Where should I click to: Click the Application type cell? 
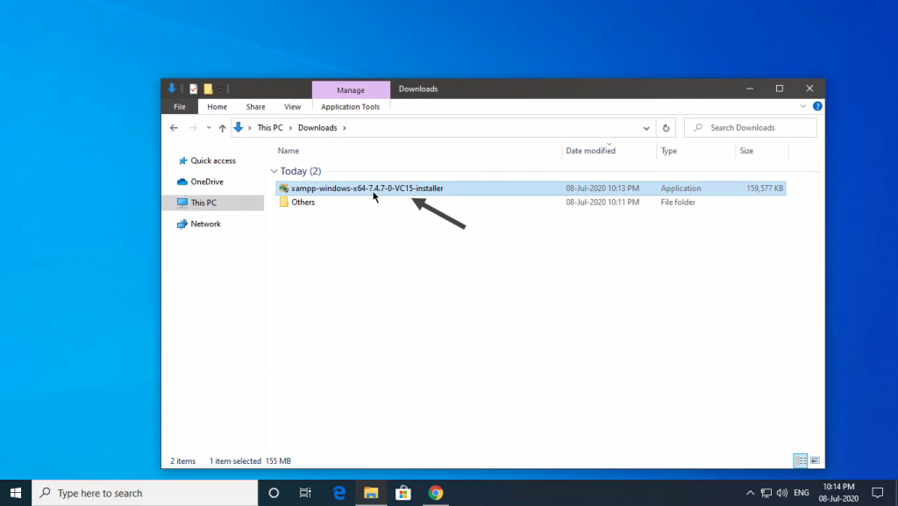coord(681,189)
